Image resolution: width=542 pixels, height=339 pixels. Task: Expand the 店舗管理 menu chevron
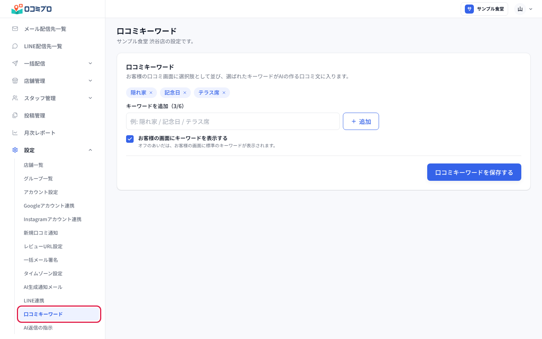[x=90, y=81]
